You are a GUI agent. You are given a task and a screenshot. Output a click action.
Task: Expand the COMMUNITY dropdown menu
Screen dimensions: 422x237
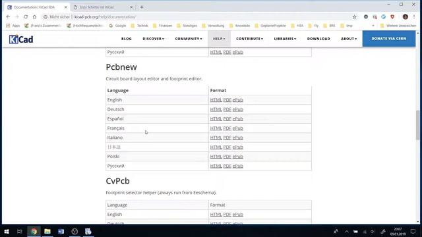click(189, 39)
